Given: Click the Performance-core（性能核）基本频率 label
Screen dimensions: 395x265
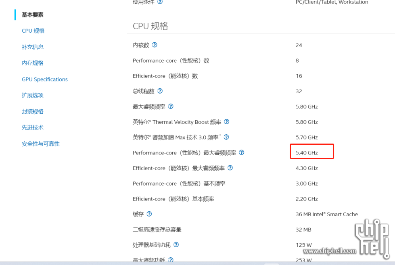Looking at the screenshot, I should click(x=179, y=184).
